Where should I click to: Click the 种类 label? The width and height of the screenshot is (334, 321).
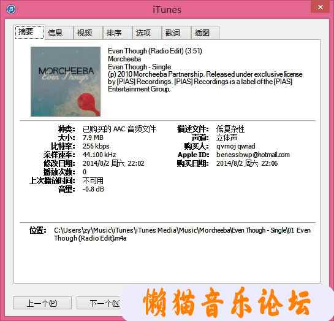(67, 129)
